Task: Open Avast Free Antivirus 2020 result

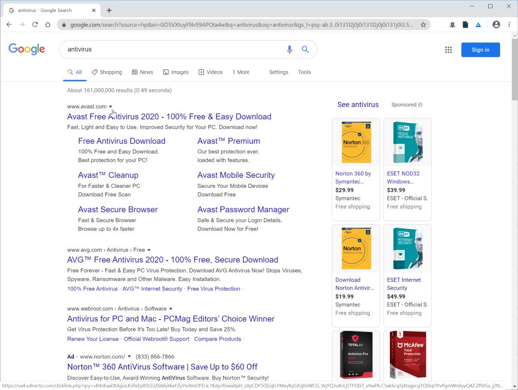Action: (169, 117)
